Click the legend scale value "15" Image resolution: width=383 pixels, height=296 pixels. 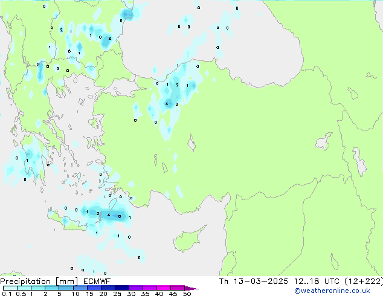89,294
